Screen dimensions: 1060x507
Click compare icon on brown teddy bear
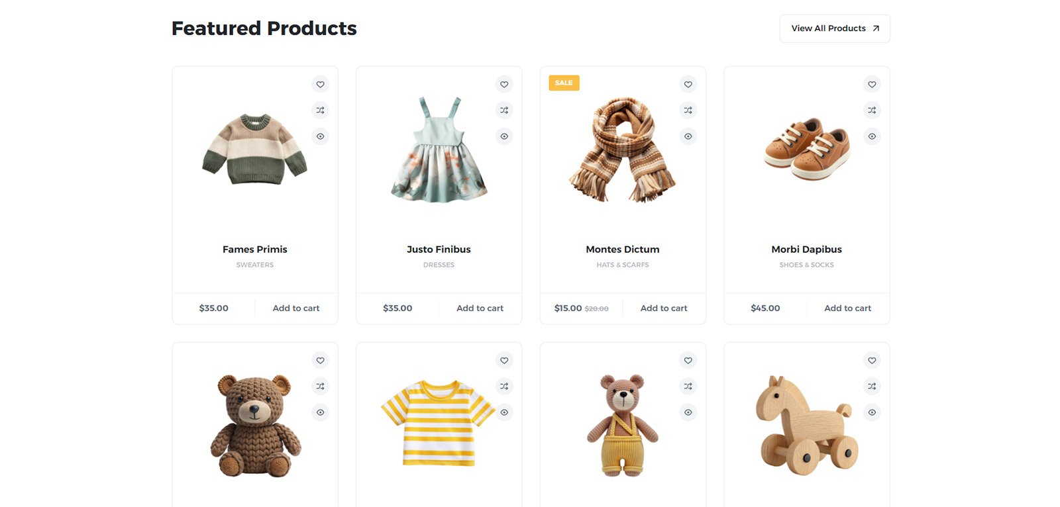tap(320, 387)
